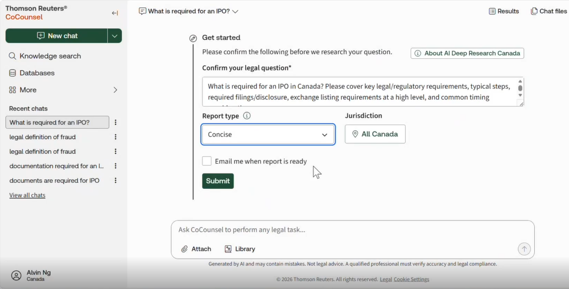
Task: Enable "Email me when report is ready"
Action: 207,161
